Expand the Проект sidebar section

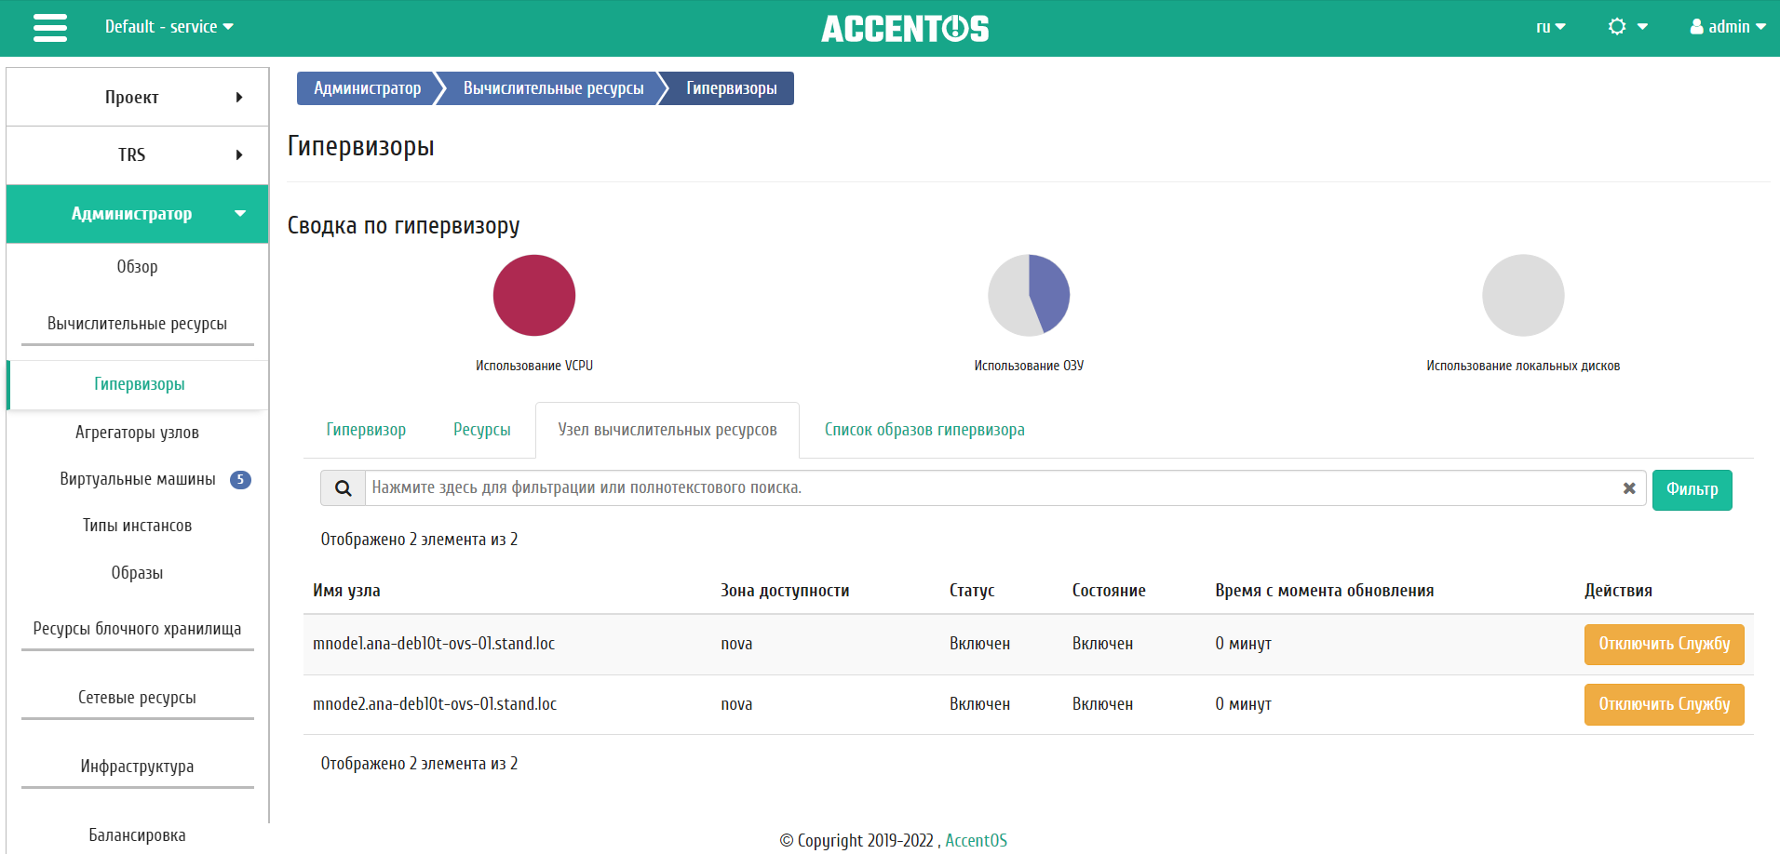tap(138, 97)
